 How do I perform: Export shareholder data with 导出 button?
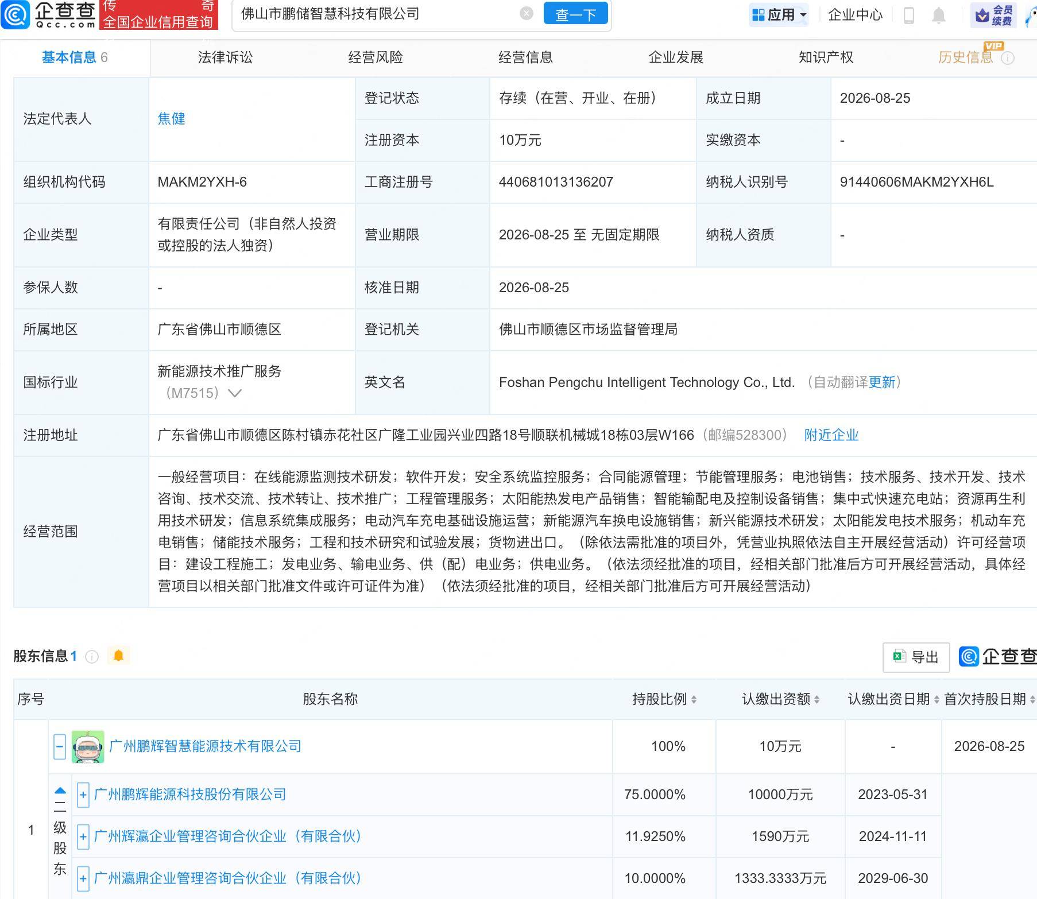click(x=916, y=657)
